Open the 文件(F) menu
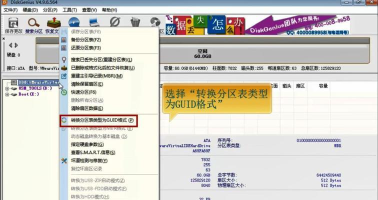378x200 pixels. click(10, 10)
